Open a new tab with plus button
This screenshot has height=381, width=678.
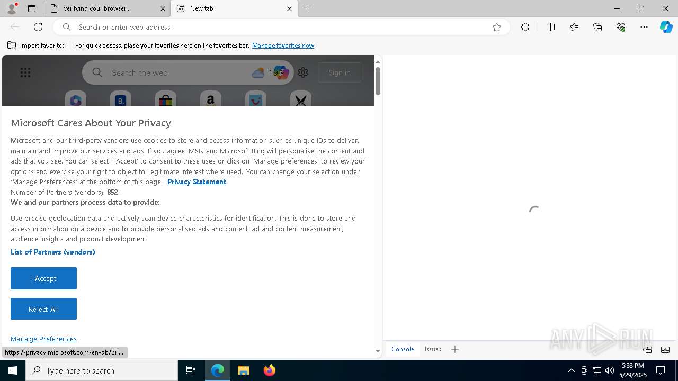coord(307,8)
